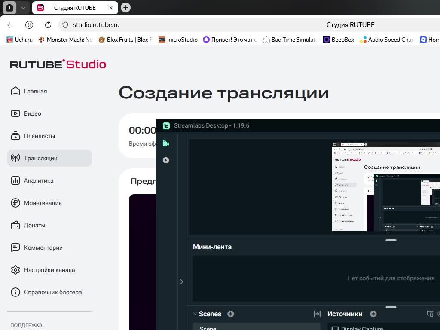Open Streamlabs editor camera icon
Viewport: 440px width, 330px height.
click(x=166, y=143)
